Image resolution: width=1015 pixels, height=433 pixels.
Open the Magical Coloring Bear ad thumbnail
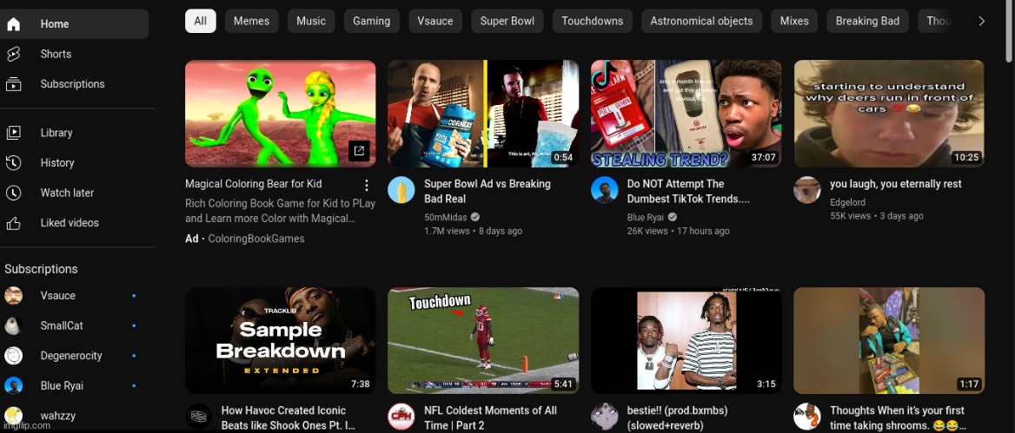click(x=281, y=114)
